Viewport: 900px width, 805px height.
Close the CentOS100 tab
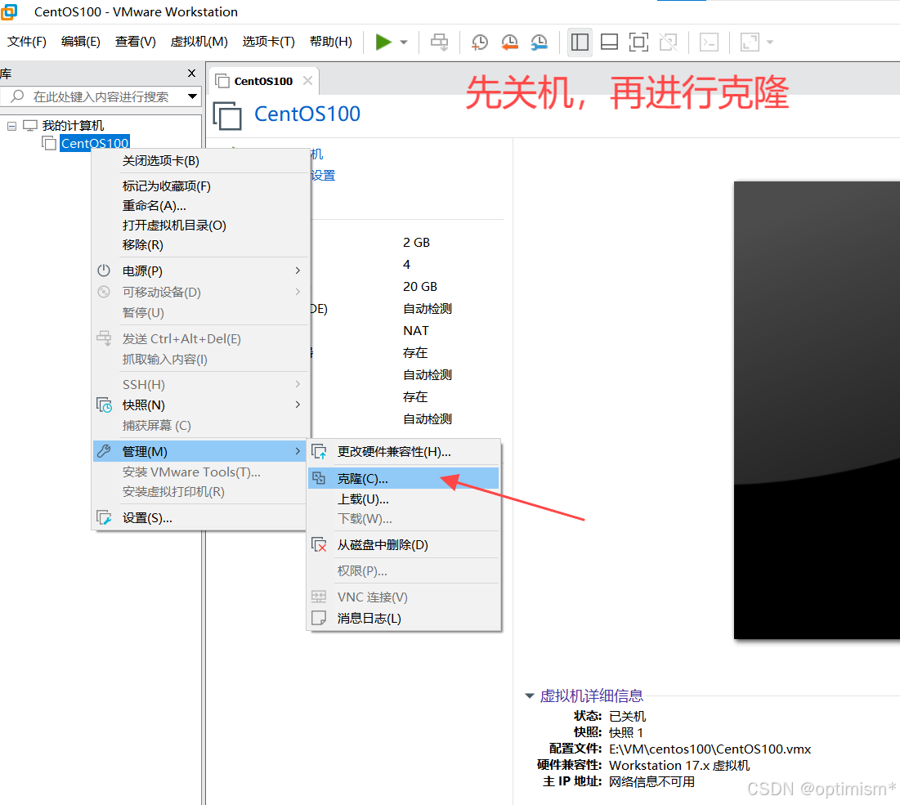tap(307, 81)
